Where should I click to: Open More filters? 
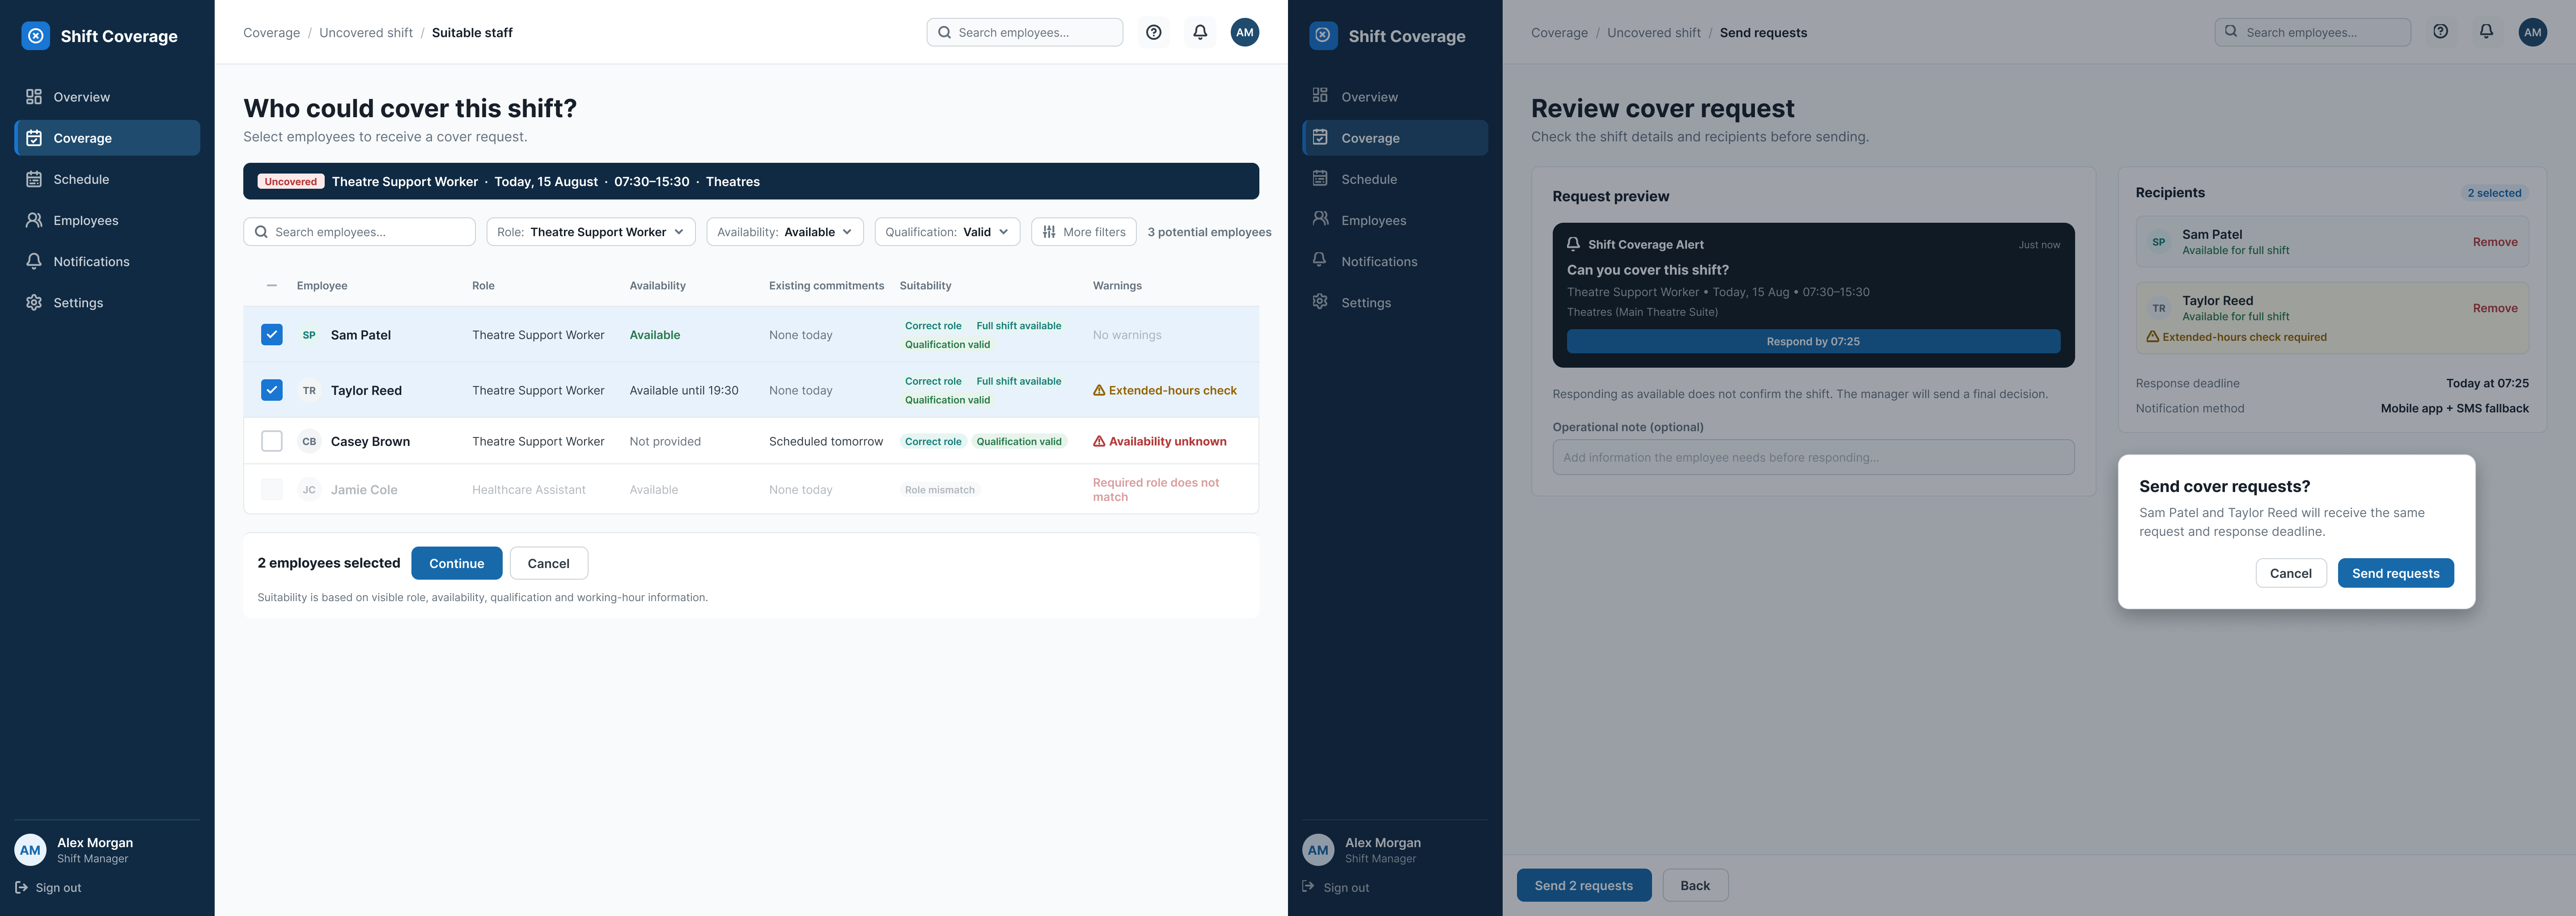tap(1084, 232)
